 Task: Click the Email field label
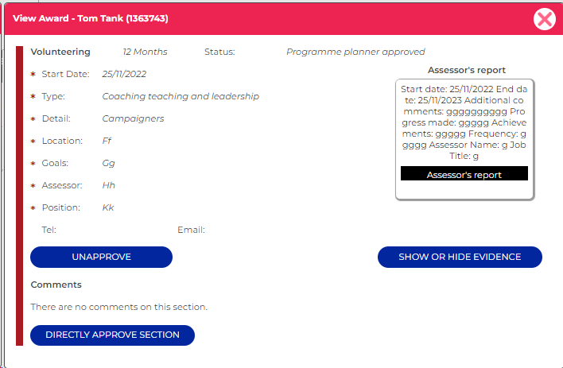pyautogui.click(x=191, y=230)
